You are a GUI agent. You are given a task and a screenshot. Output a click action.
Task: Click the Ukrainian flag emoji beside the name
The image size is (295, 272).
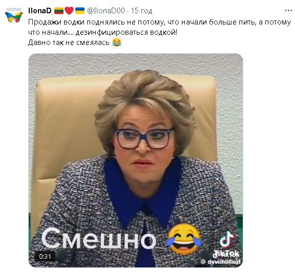click(80, 11)
